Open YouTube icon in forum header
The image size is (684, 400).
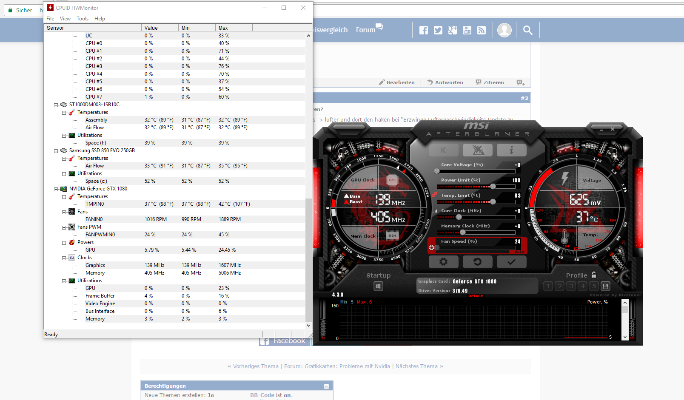tap(467, 30)
